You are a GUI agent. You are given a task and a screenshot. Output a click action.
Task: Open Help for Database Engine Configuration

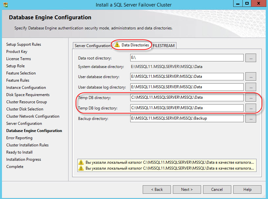(x=247, y=189)
